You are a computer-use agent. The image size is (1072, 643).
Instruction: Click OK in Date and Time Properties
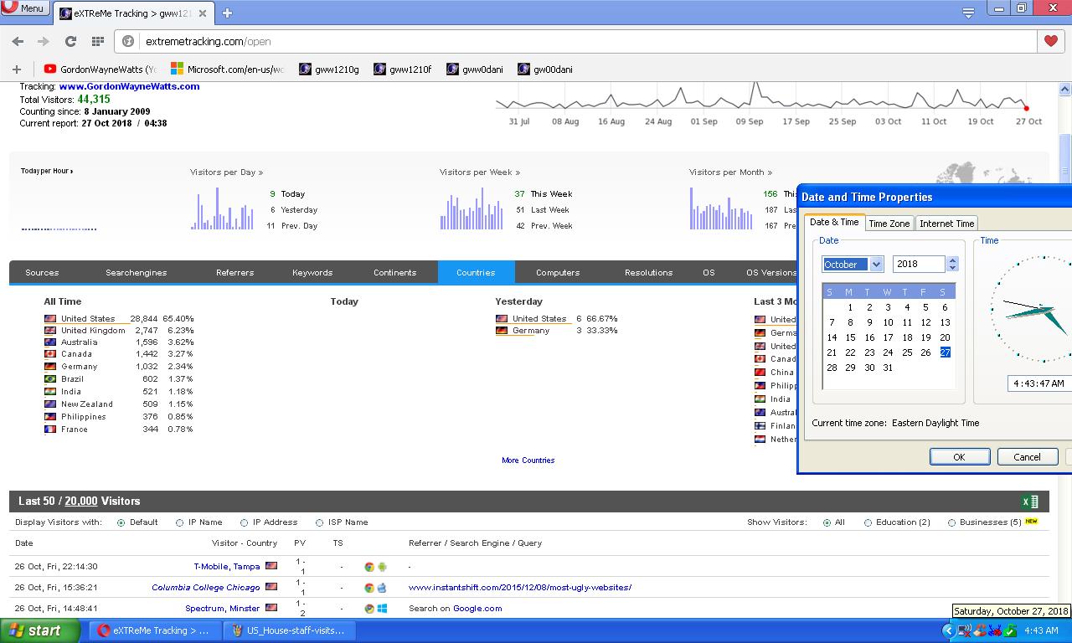959,457
